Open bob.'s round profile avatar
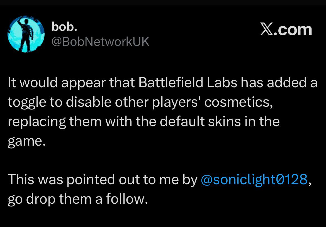Viewport: 326px width, 227px height. click(x=26, y=34)
